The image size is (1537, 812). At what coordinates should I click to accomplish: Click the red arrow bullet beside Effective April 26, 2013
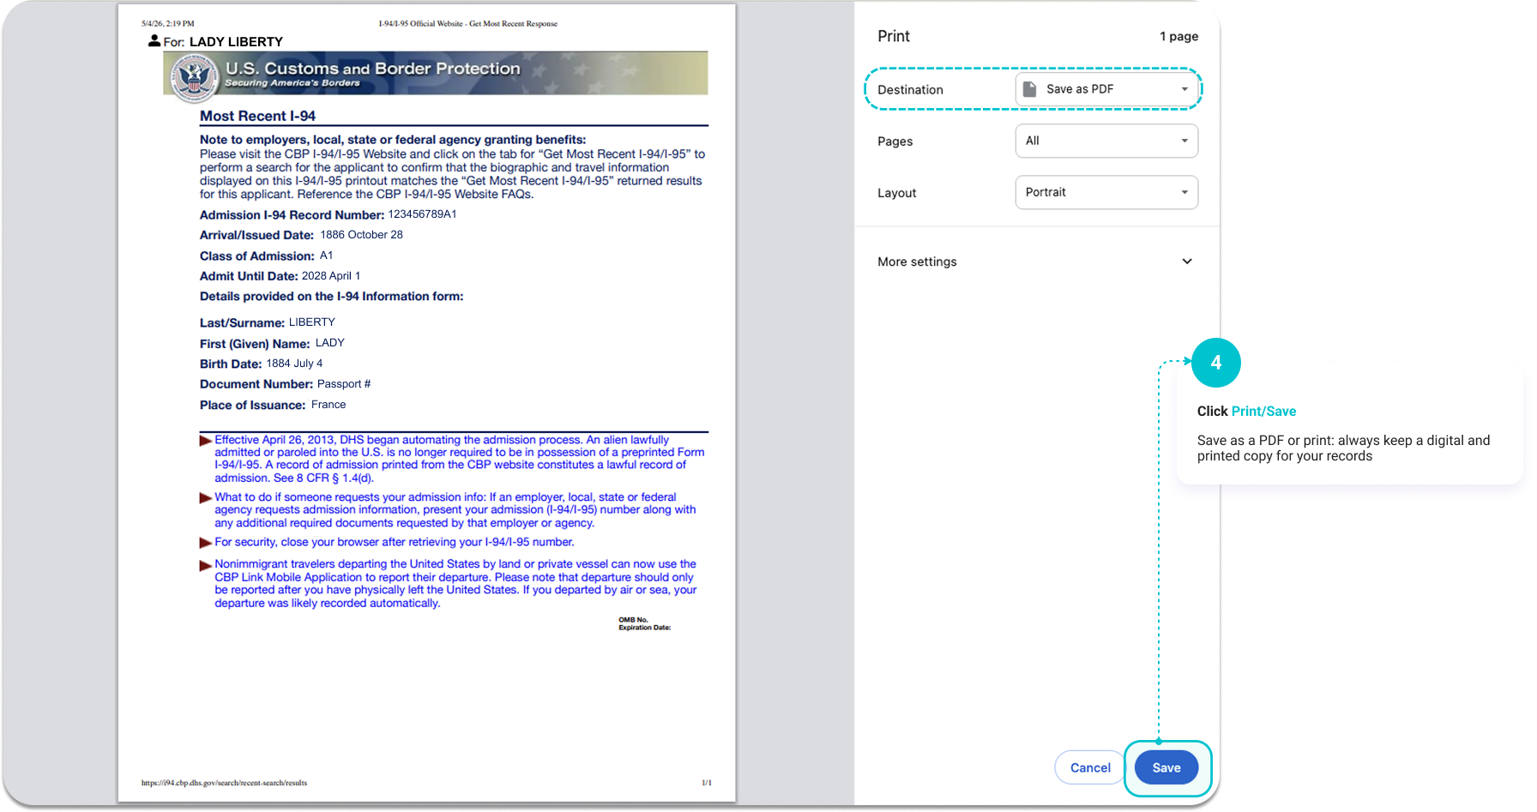coord(206,441)
